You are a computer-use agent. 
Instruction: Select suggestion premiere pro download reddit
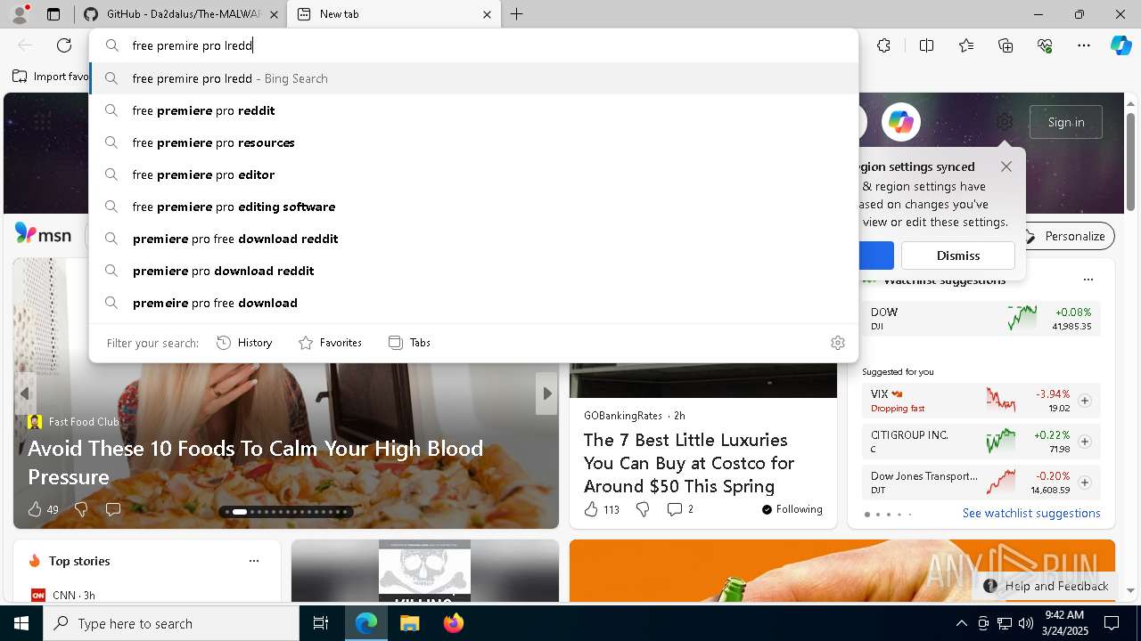click(473, 271)
